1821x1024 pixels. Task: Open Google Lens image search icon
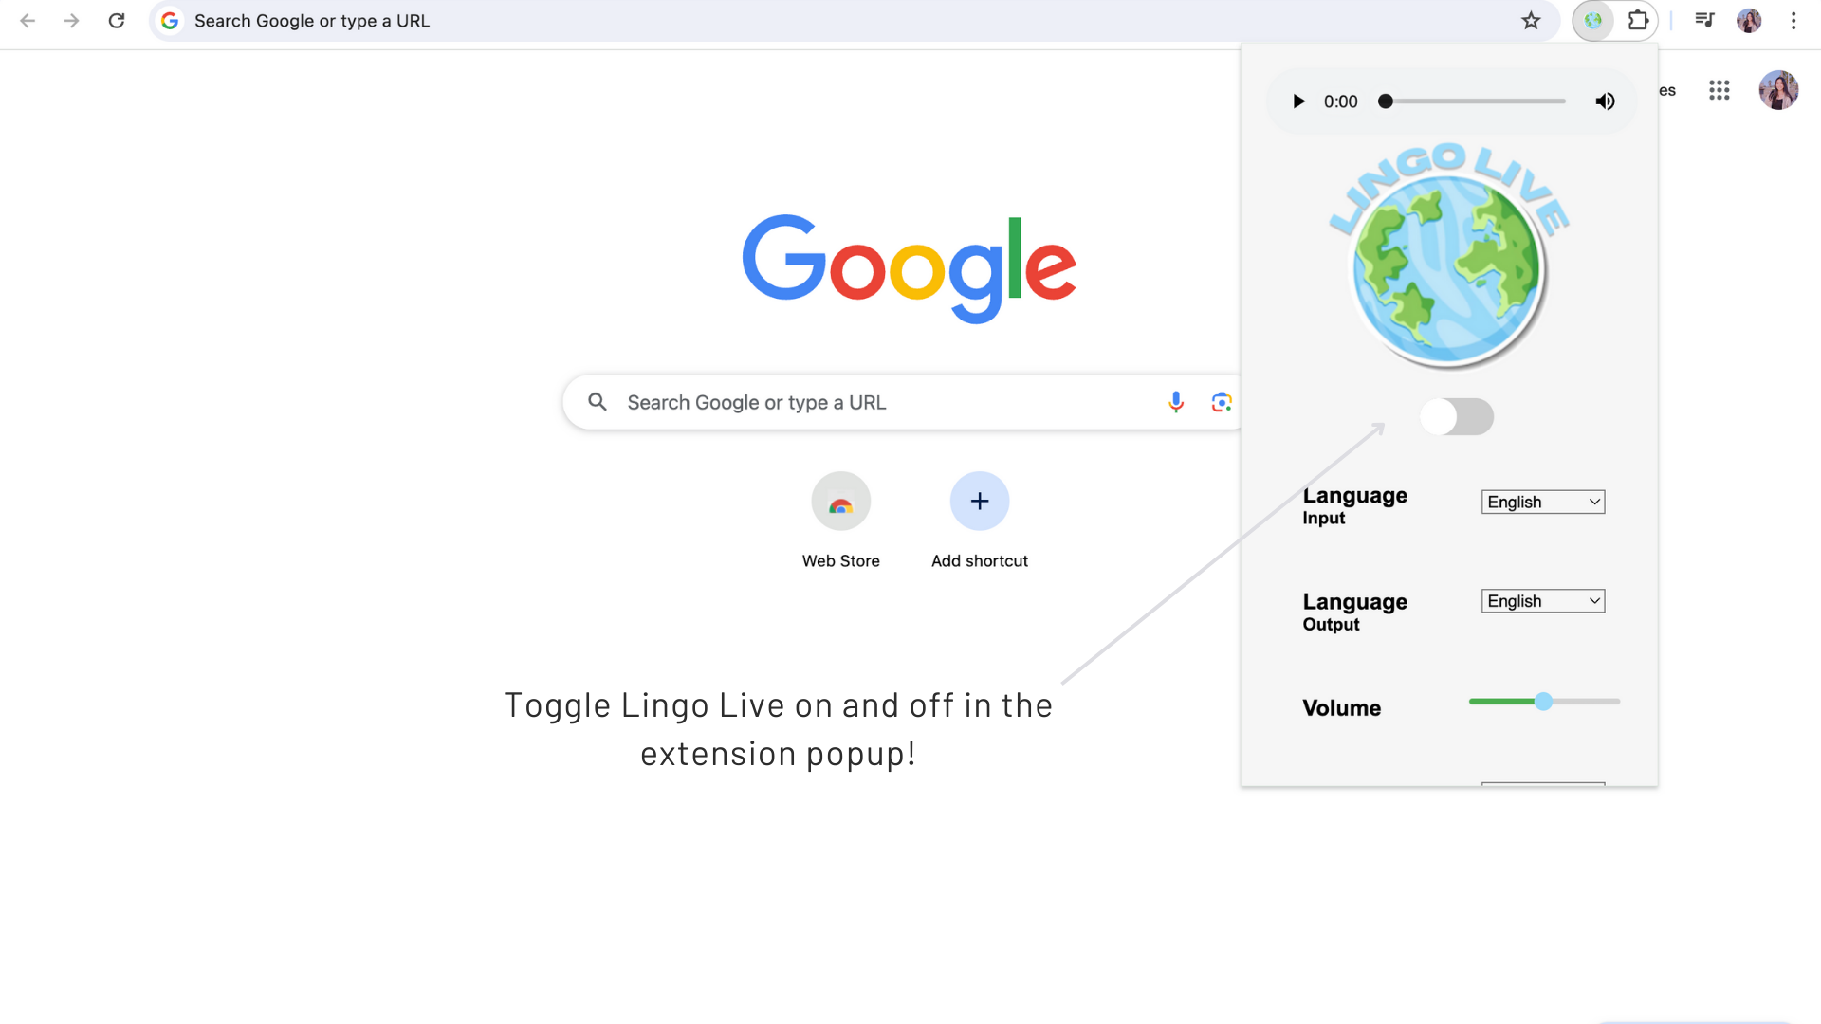pyautogui.click(x=1222, y=402)
